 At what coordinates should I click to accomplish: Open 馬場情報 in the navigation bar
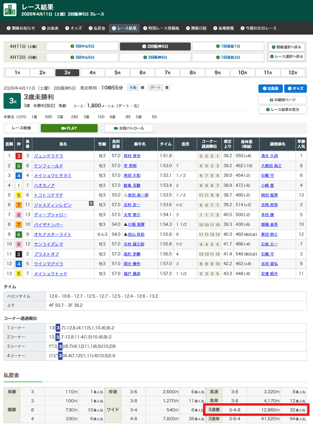223,28
